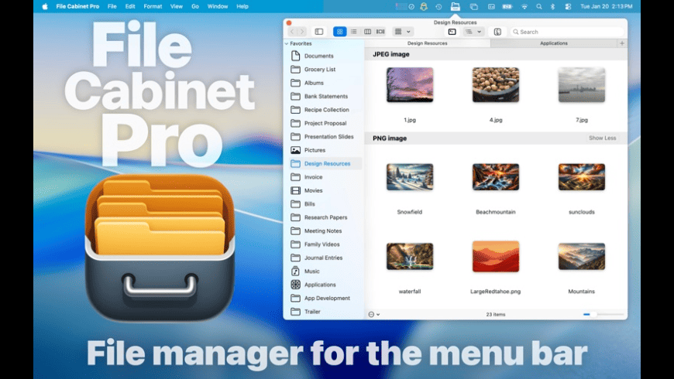Viewport: 674px width, 379px height.
Task: Open Terminal from the toolbar icon
Action: 452,32
